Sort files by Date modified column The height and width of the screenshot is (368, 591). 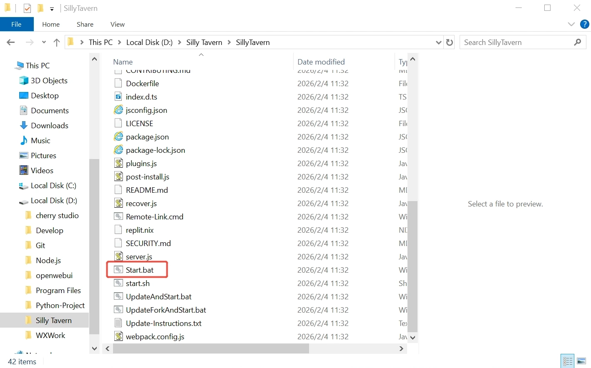pos(321,62)
